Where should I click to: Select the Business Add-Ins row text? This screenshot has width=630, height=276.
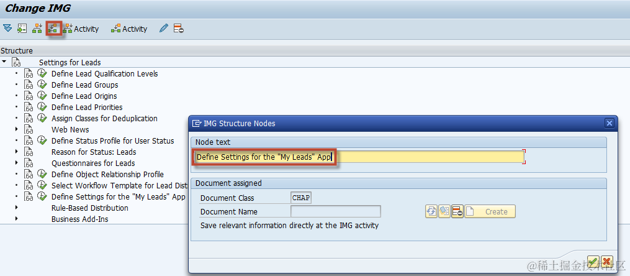point(80,219)
